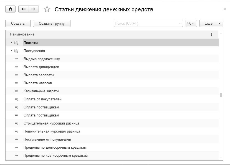230x165 pixels.
Task: Open the magnifier search dropdown
Action: [x=191, y=24]
